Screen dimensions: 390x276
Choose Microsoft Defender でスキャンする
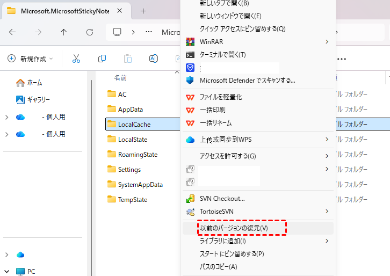[247, 81]
